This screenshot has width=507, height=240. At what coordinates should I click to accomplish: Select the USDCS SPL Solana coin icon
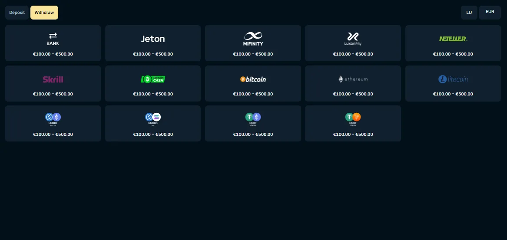pos(153,119)
